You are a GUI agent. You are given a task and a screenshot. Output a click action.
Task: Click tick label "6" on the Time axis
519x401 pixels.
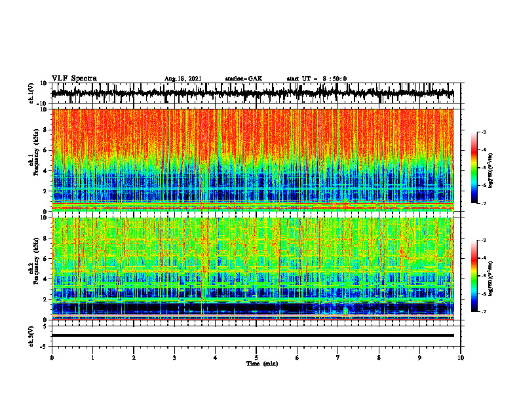[297, 358]
